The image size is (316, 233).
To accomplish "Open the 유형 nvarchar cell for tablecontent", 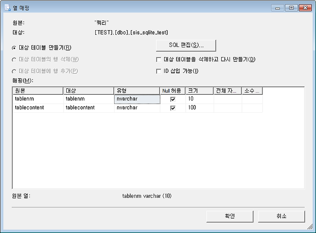I will pos(137,108).
